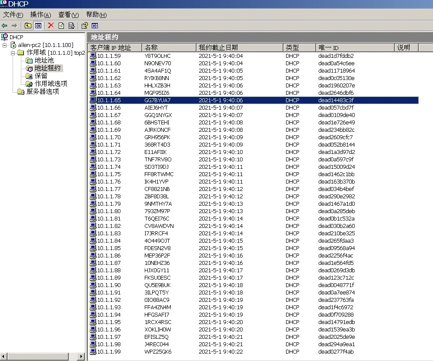Sort by 类型 column header
433x361 pixels.
pos(300,47)
